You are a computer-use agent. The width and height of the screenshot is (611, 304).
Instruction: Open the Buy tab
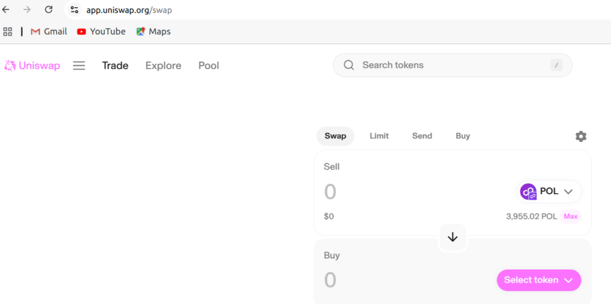(463, 136)
